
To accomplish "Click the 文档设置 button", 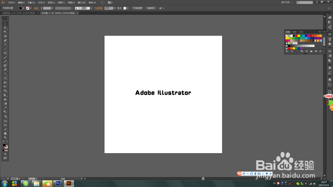I will (x=138, y=8).
